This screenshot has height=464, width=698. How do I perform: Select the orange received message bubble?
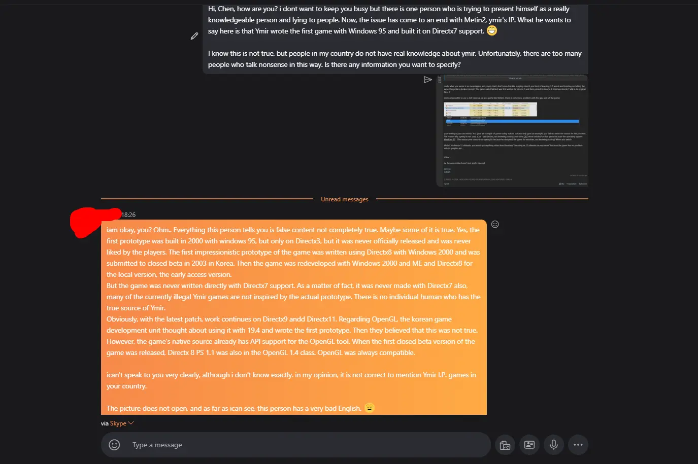[x=294, y=317]
